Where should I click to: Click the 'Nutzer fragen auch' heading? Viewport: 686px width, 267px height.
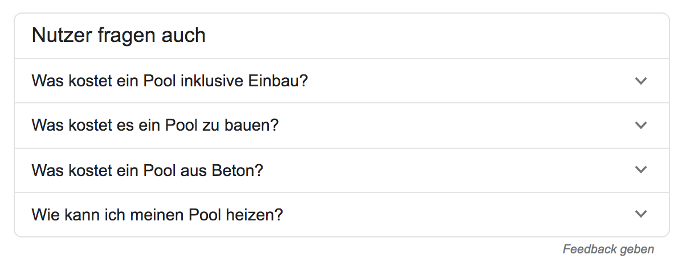(119, 36)
